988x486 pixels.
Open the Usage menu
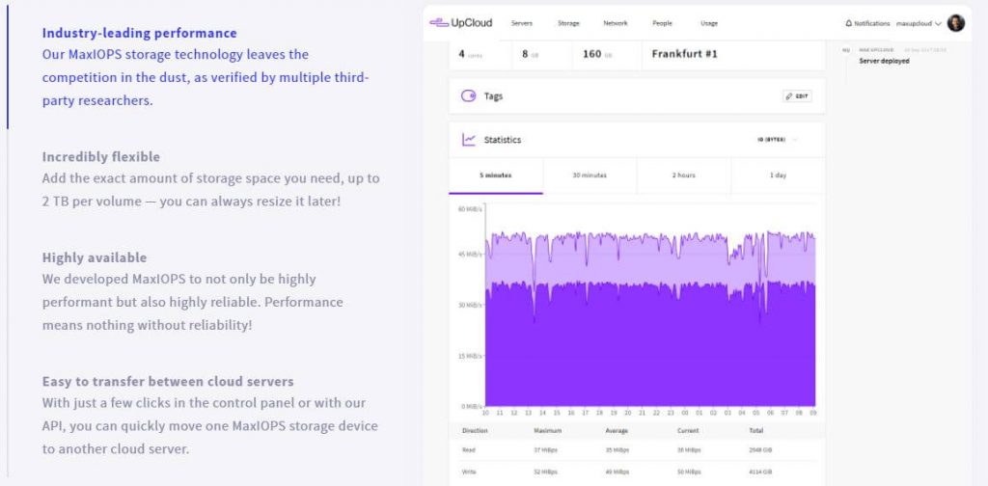[709, 23]
